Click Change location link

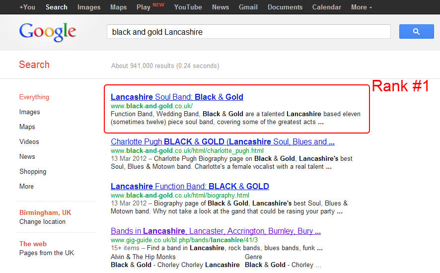[x=42, y=222]
